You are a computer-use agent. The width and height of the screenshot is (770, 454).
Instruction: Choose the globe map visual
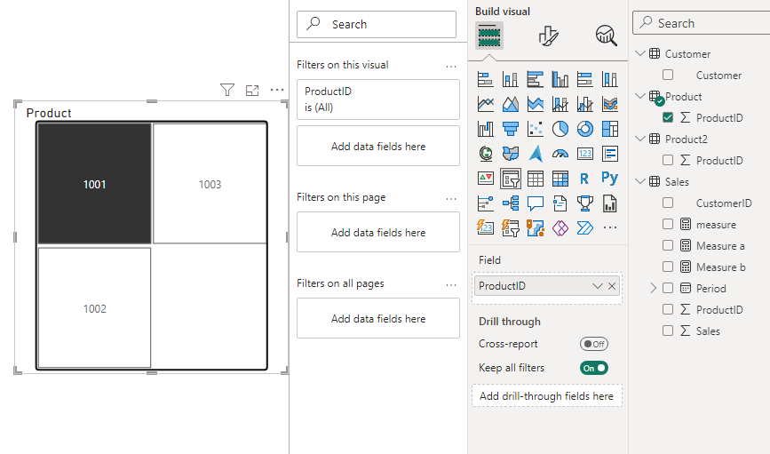pos(485,154)
